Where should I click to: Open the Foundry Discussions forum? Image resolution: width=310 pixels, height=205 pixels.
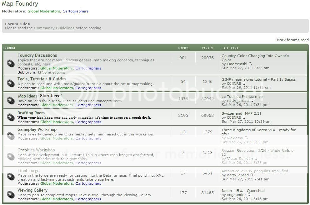point(37,55)
